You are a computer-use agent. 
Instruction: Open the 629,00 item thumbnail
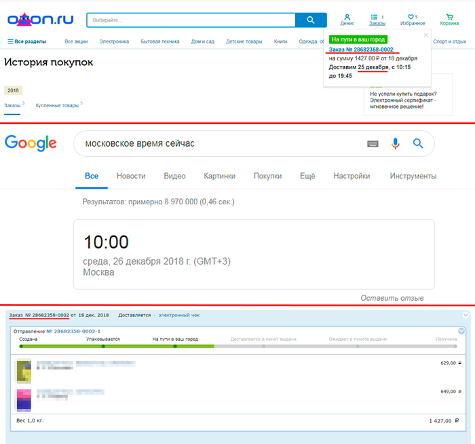[24, 371]
